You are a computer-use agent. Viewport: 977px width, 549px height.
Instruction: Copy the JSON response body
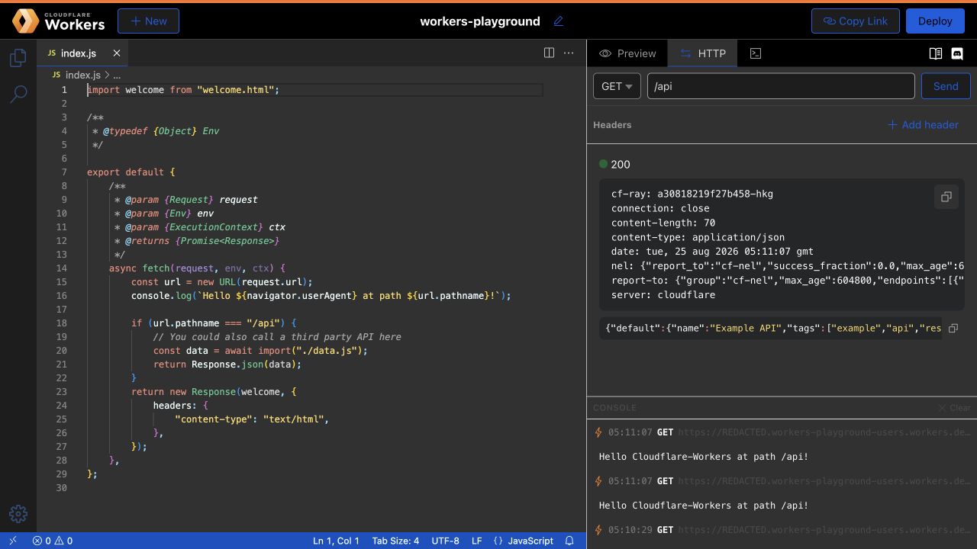(953, 329)
